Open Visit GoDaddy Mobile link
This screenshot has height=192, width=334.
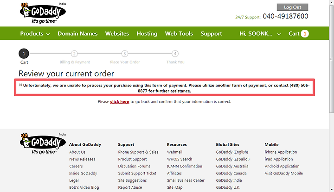point(284,173)
